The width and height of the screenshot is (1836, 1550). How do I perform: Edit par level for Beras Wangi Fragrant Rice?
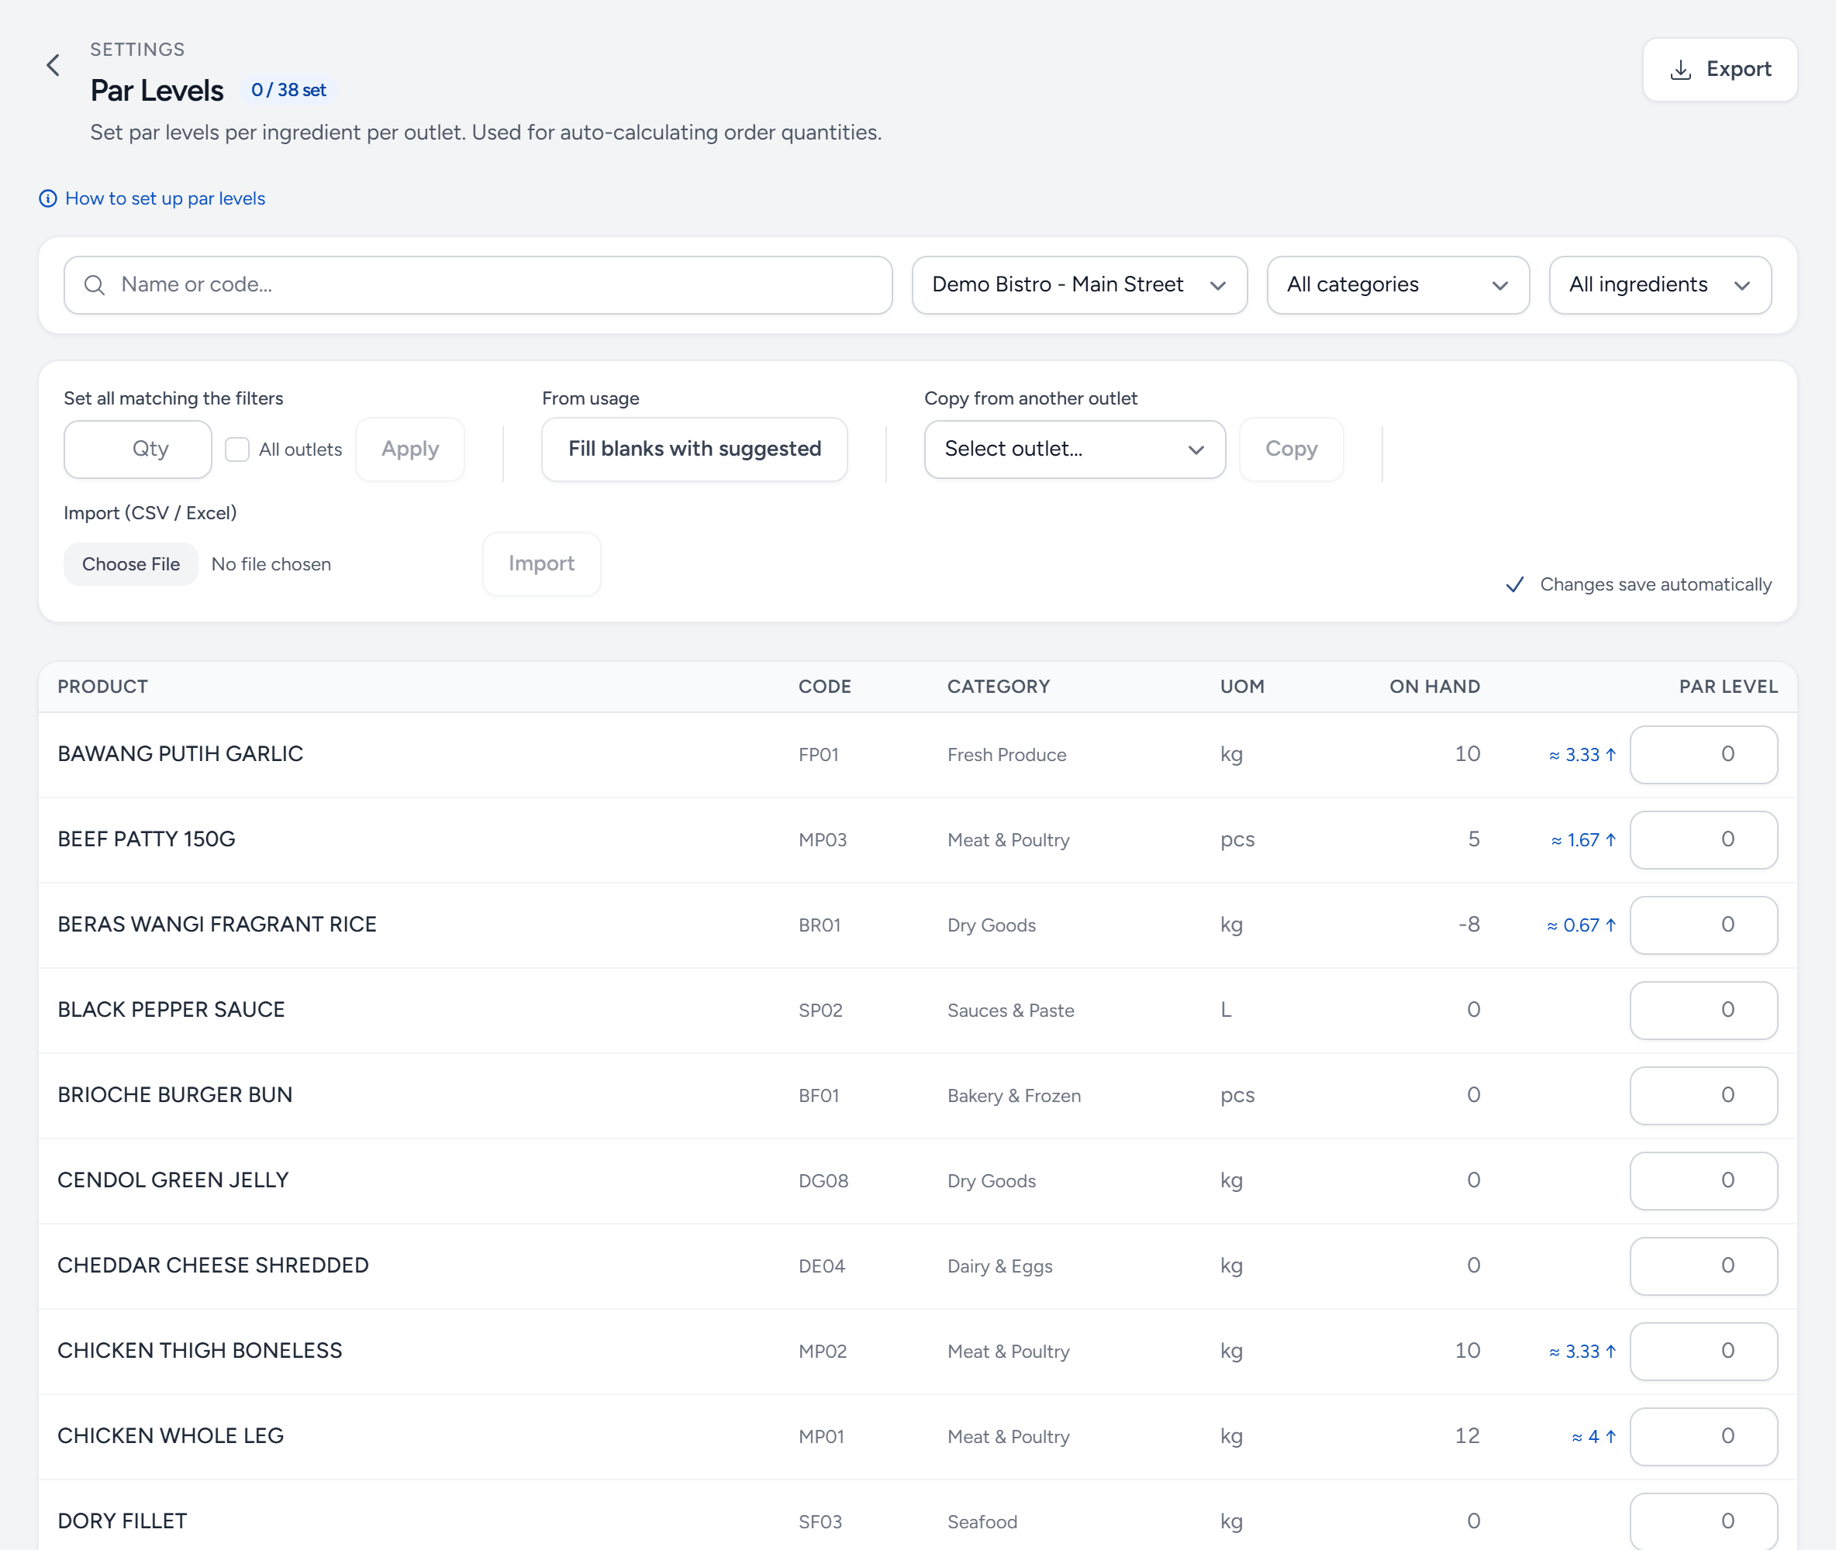pyautogui.click(x=1703, y=925)
